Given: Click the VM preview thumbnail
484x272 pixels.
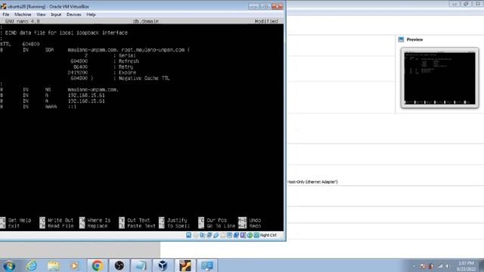Looking at the screenshot, I should pyautogui.click(x=439, y=78).
